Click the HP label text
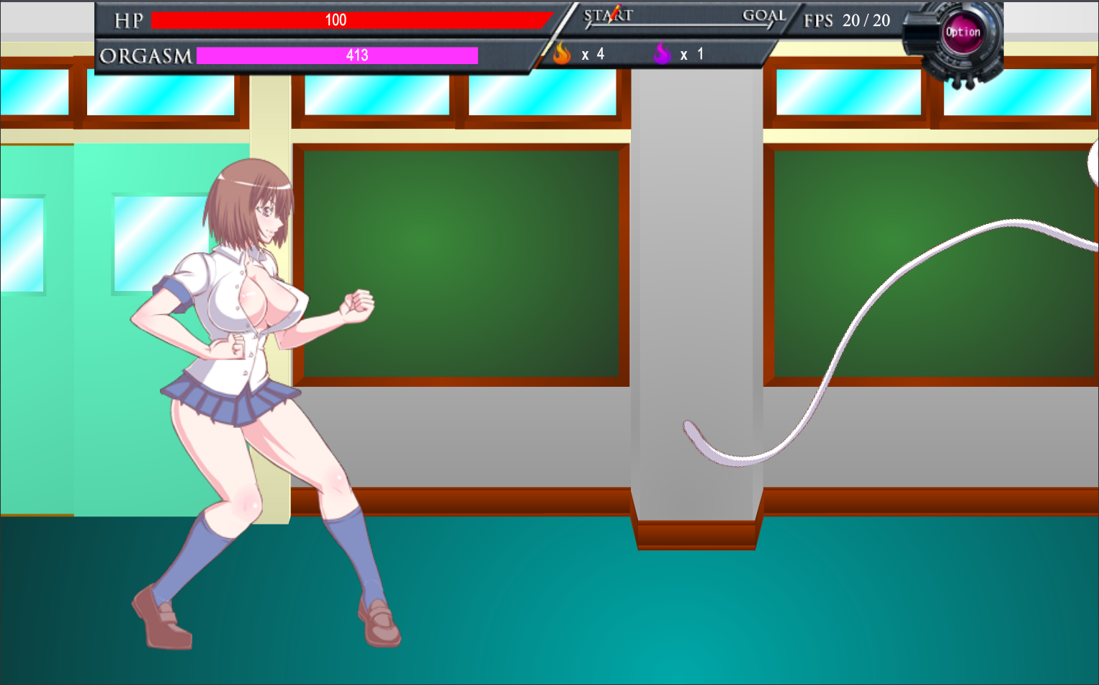 point(129,21)
